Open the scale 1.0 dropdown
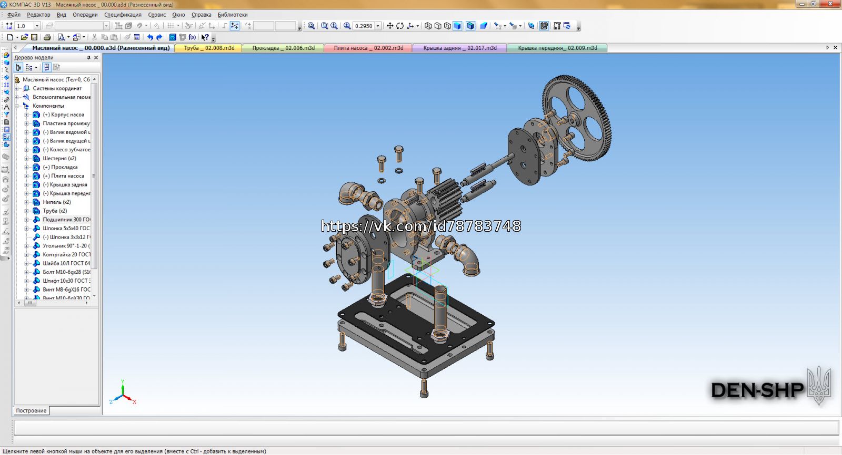Viewport: 842px width, 455px height. (x=37, y=26)
